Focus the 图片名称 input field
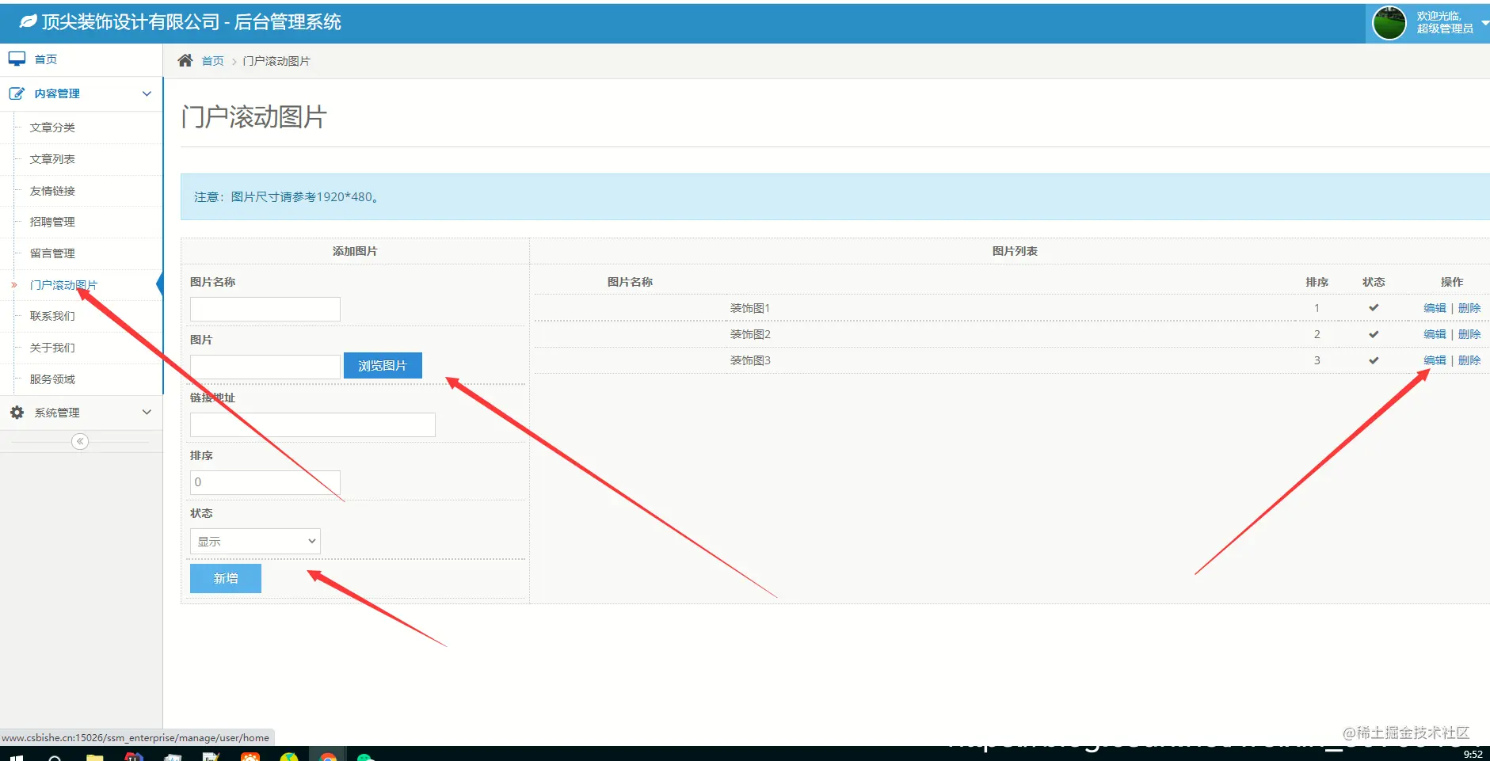Viewport: 1490px width, 761px height. pos(265,309)
